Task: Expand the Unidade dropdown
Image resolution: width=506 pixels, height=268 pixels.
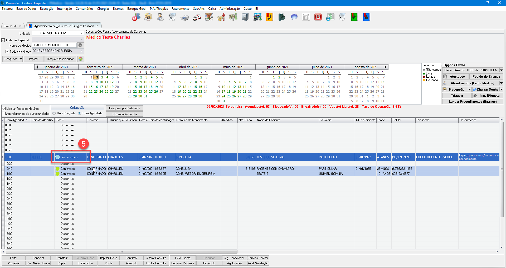Action: point(81,33)
